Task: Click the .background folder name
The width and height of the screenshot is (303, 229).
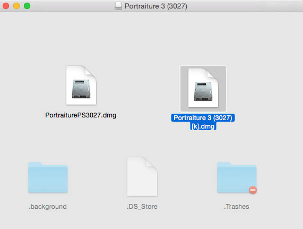Action: tap(48, 206)
